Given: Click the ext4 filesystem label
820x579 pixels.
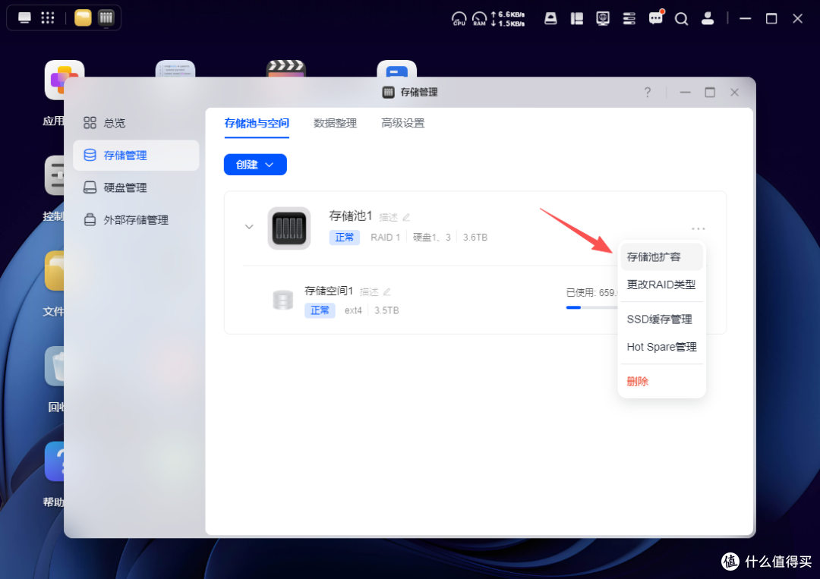Looking at the screenshot, I should (353, 310).
